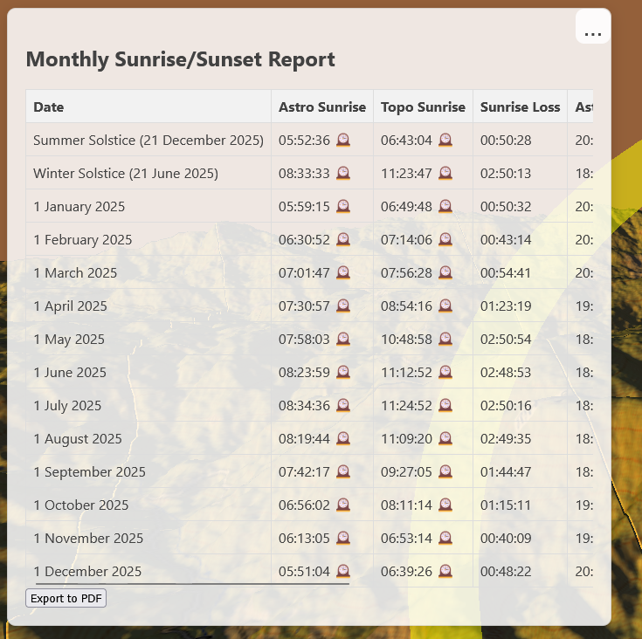Select the 1 February 2025 date cell
The width and height of the screenshot is (642, 639).
pos(148,239)
